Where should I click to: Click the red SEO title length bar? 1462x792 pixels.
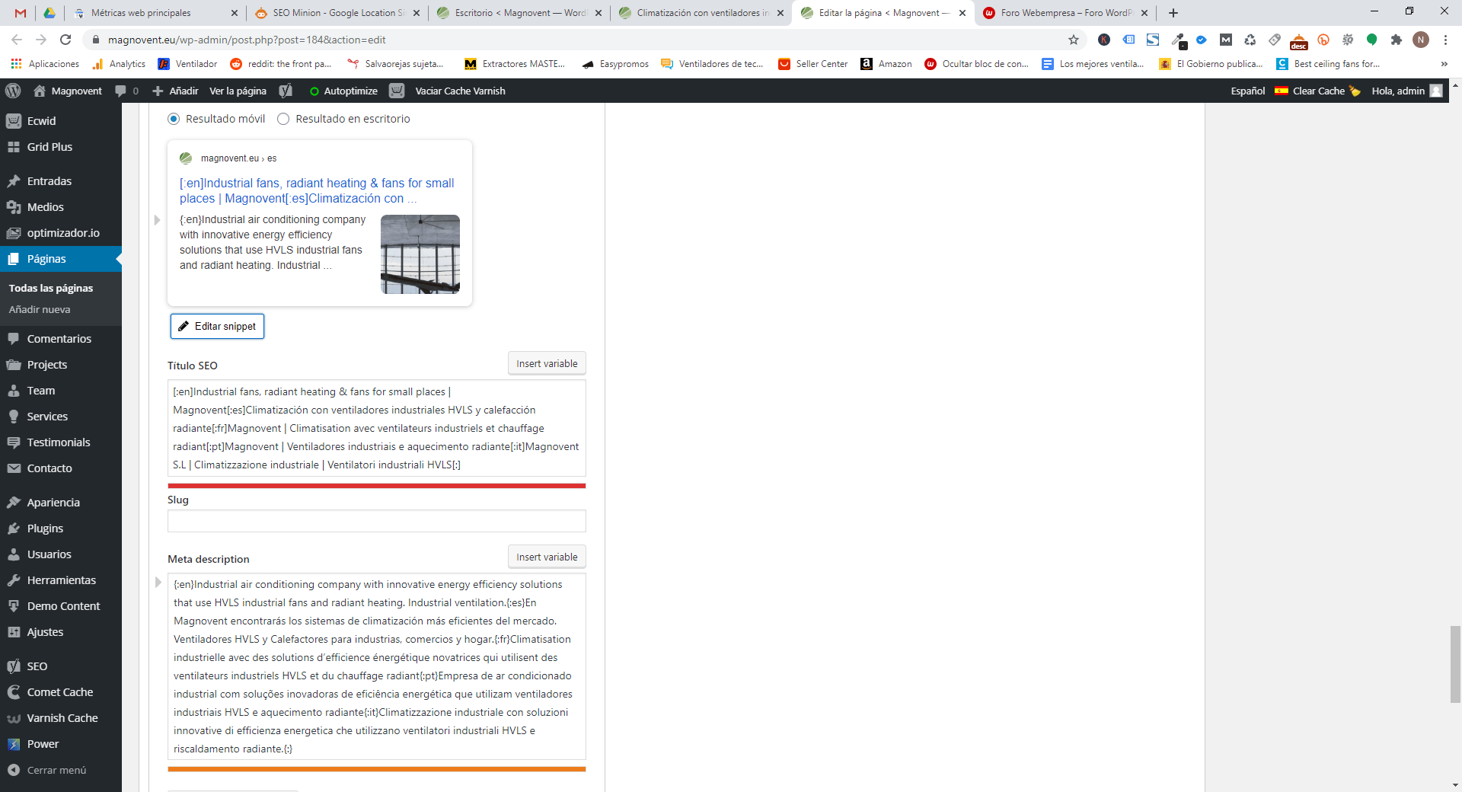coord(377,486)
